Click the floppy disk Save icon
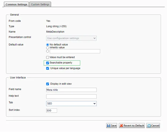The height and width of the screenshot is (132, 167). pyautogui.click(x=109, y=126)
